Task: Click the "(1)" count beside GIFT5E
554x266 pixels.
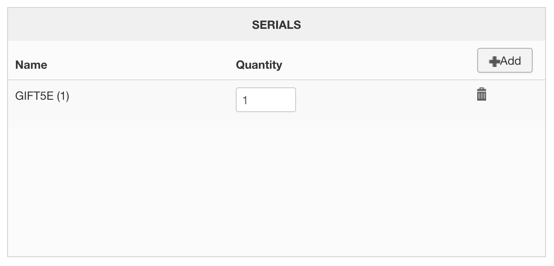Action: (x=63, y=96)
